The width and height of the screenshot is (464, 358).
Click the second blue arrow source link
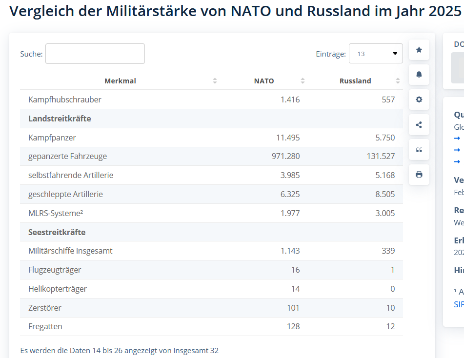click(x=457, y=150)
